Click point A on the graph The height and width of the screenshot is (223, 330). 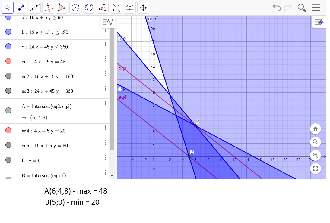195,125
